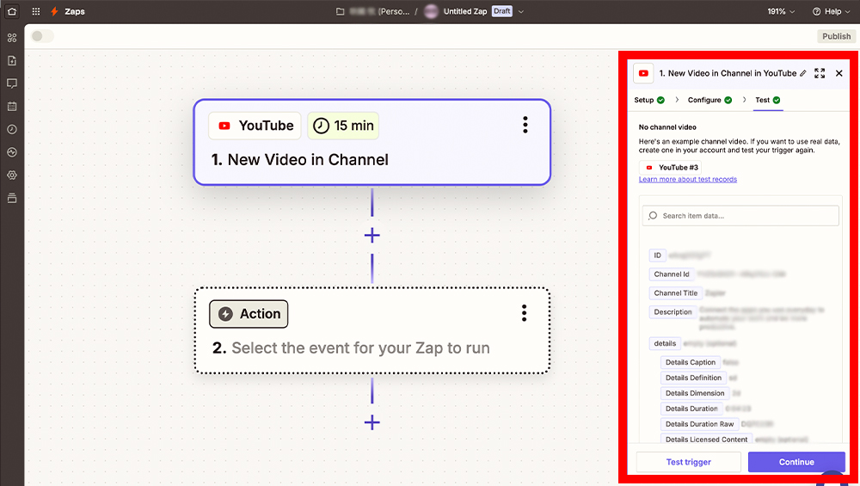Expand the step panel to fullscreen

(820, 73)
